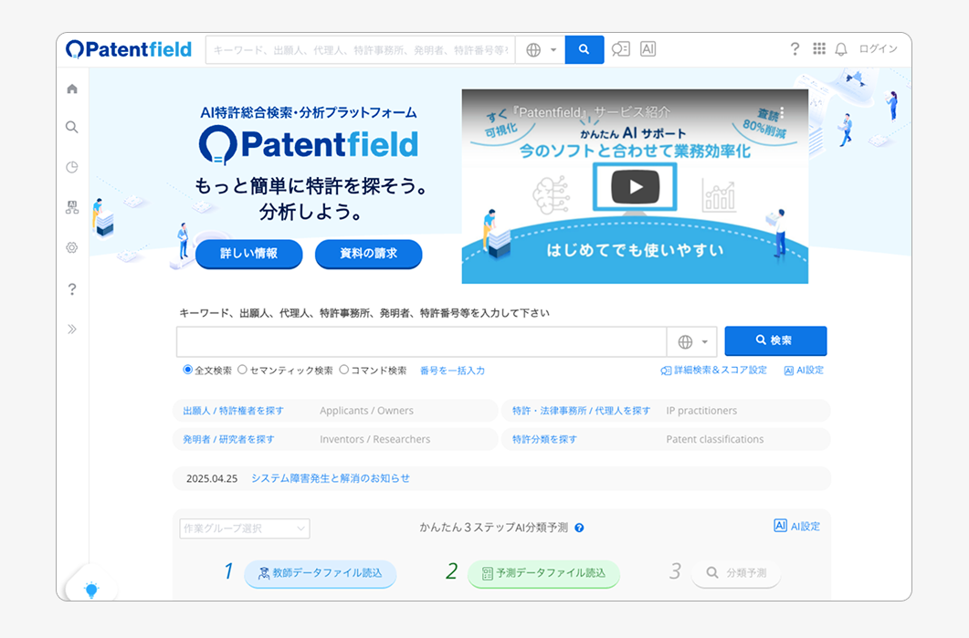This screenshot has width=969, height=638.
Task: Open 特許・法律事務所 / 代理人を探す
Action: [581, 411]
